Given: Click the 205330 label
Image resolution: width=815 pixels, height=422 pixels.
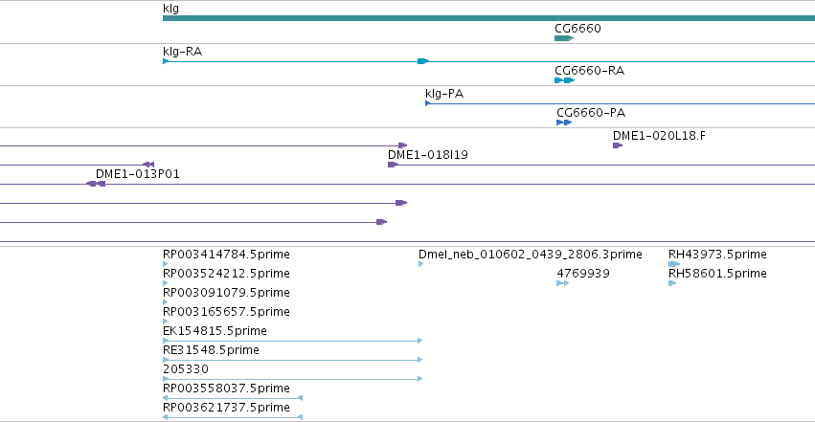Looking at the screenshot, I should (186, 369).
